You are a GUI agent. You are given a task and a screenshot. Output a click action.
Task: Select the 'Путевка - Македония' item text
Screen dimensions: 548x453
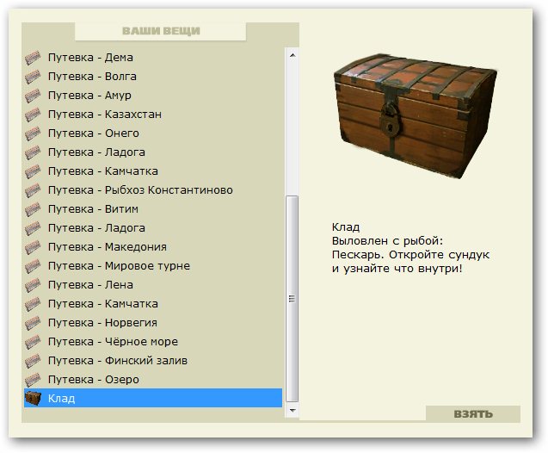pyautogui.click(x=108, y=246)
